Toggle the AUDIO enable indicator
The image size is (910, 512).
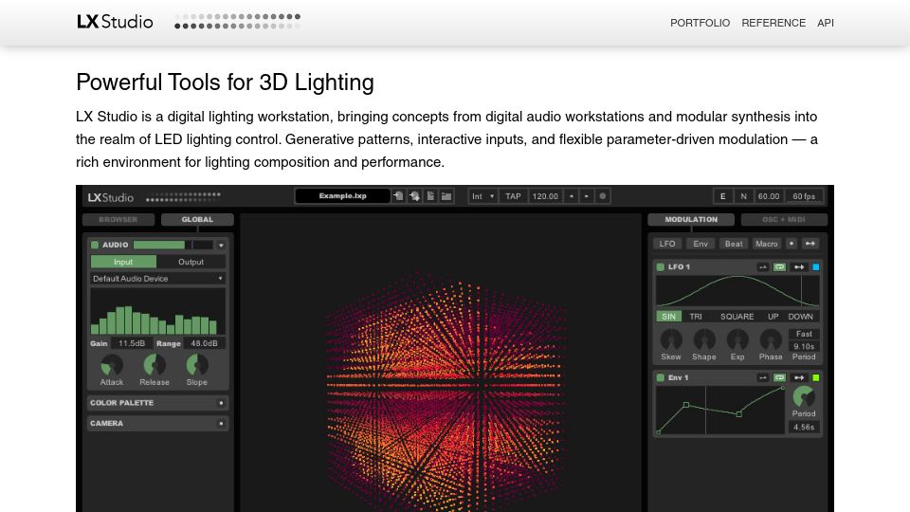(x=95, y=245)
